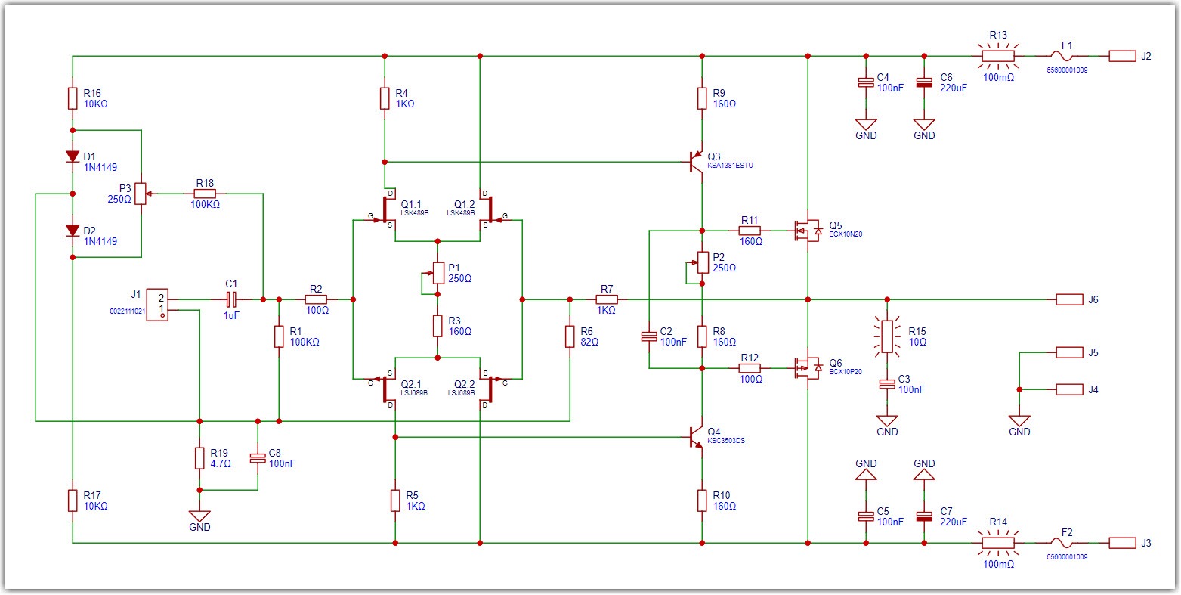Click the KSC3503DS part label
The image size is (1181, 595).
726,441
